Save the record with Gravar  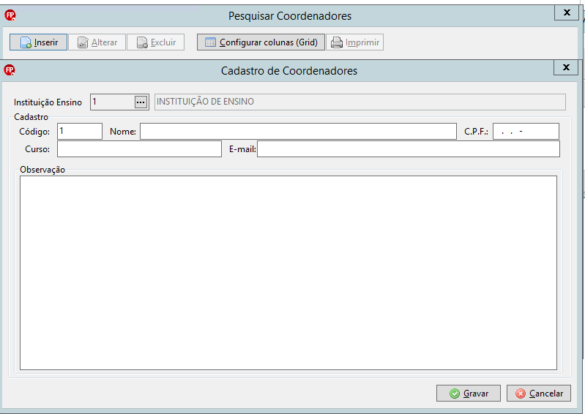(x=469, y=393)
